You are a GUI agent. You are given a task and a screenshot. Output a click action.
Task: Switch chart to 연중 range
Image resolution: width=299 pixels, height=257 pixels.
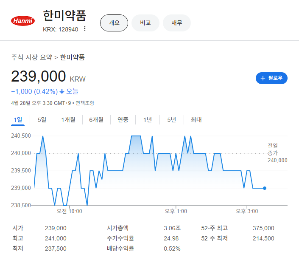point(123,120)
